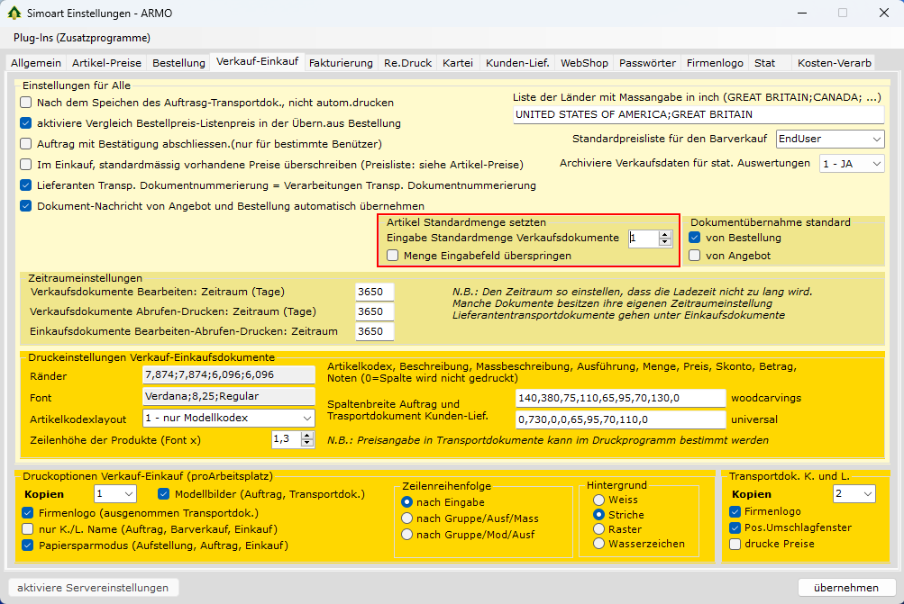Screen dimensions: 904x604
Task: Decrease Zeilenhöhe der Produkte spinner value
Action: click(x=307, y=444)
